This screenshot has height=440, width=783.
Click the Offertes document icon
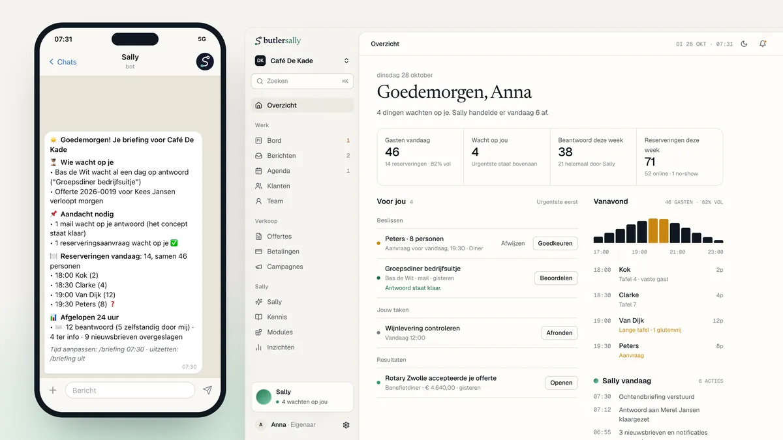(259, 237)
